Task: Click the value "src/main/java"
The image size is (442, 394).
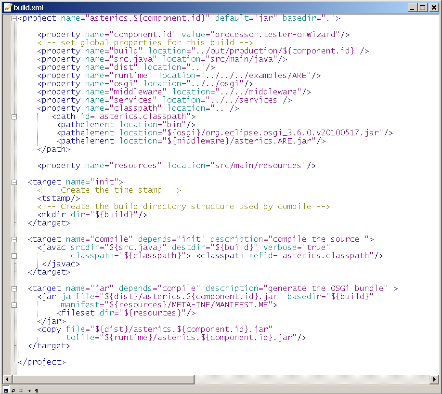Action: click(242, 59)
